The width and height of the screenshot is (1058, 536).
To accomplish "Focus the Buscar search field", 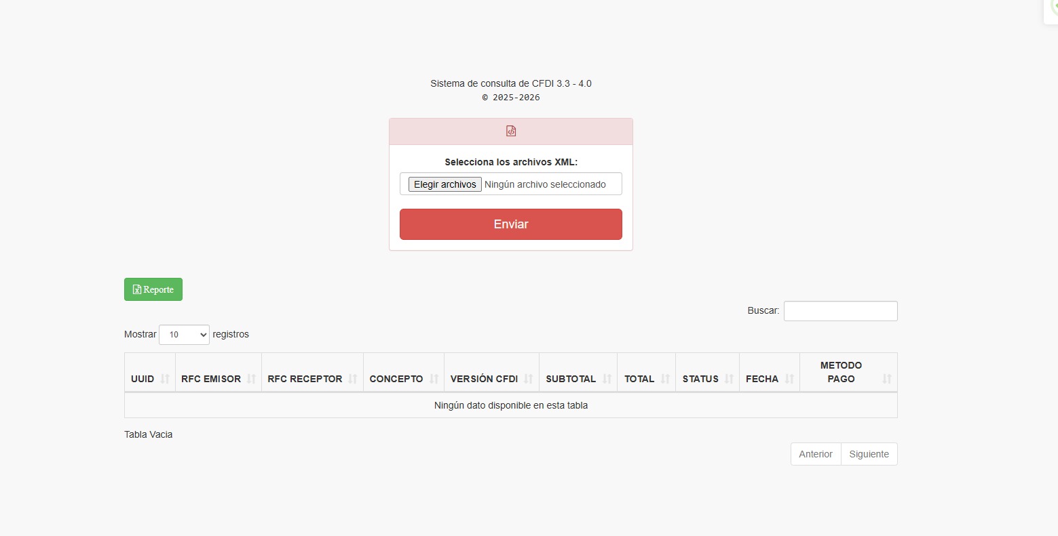I will pyautogui.click(x=840, y=311).
